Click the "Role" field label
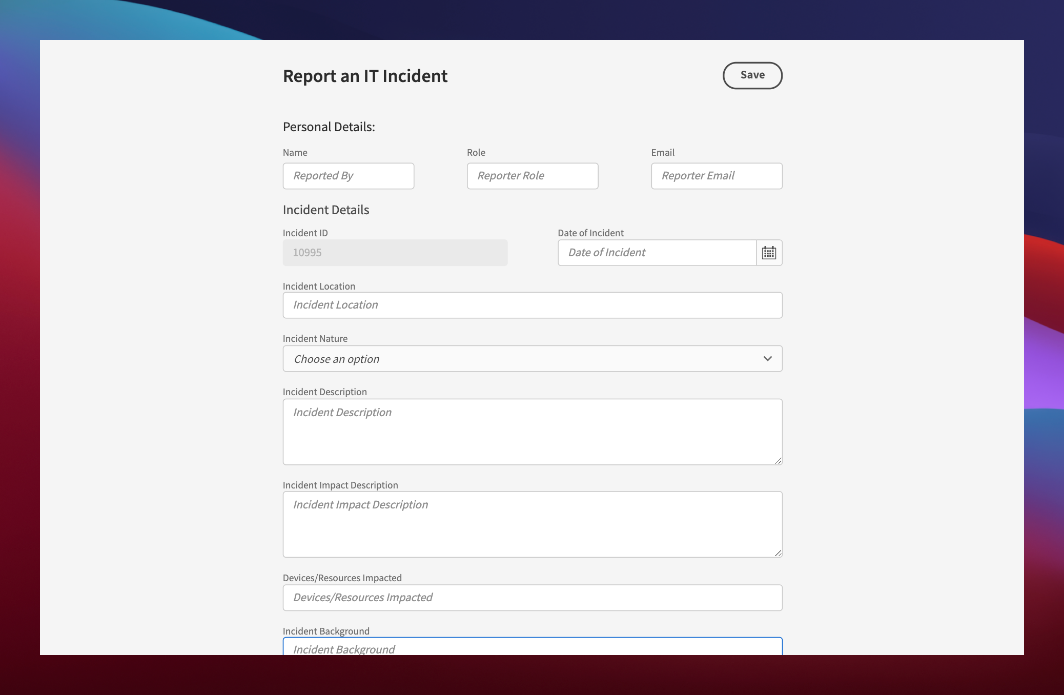Screen dimensions: 1064x695 tap(476, 152)
